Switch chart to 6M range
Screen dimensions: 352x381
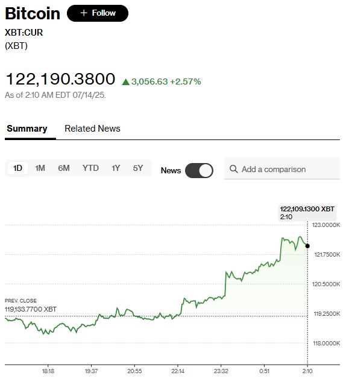click(64, 168)
